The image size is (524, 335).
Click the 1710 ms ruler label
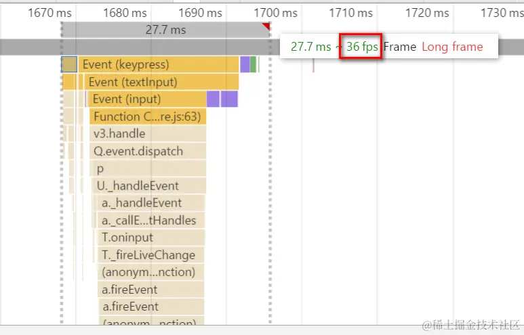(x=350, y=13)
